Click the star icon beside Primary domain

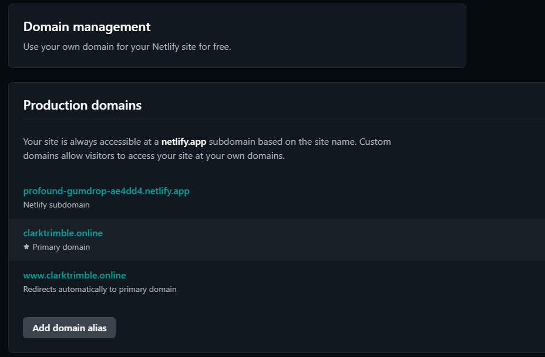click(26, 247)
